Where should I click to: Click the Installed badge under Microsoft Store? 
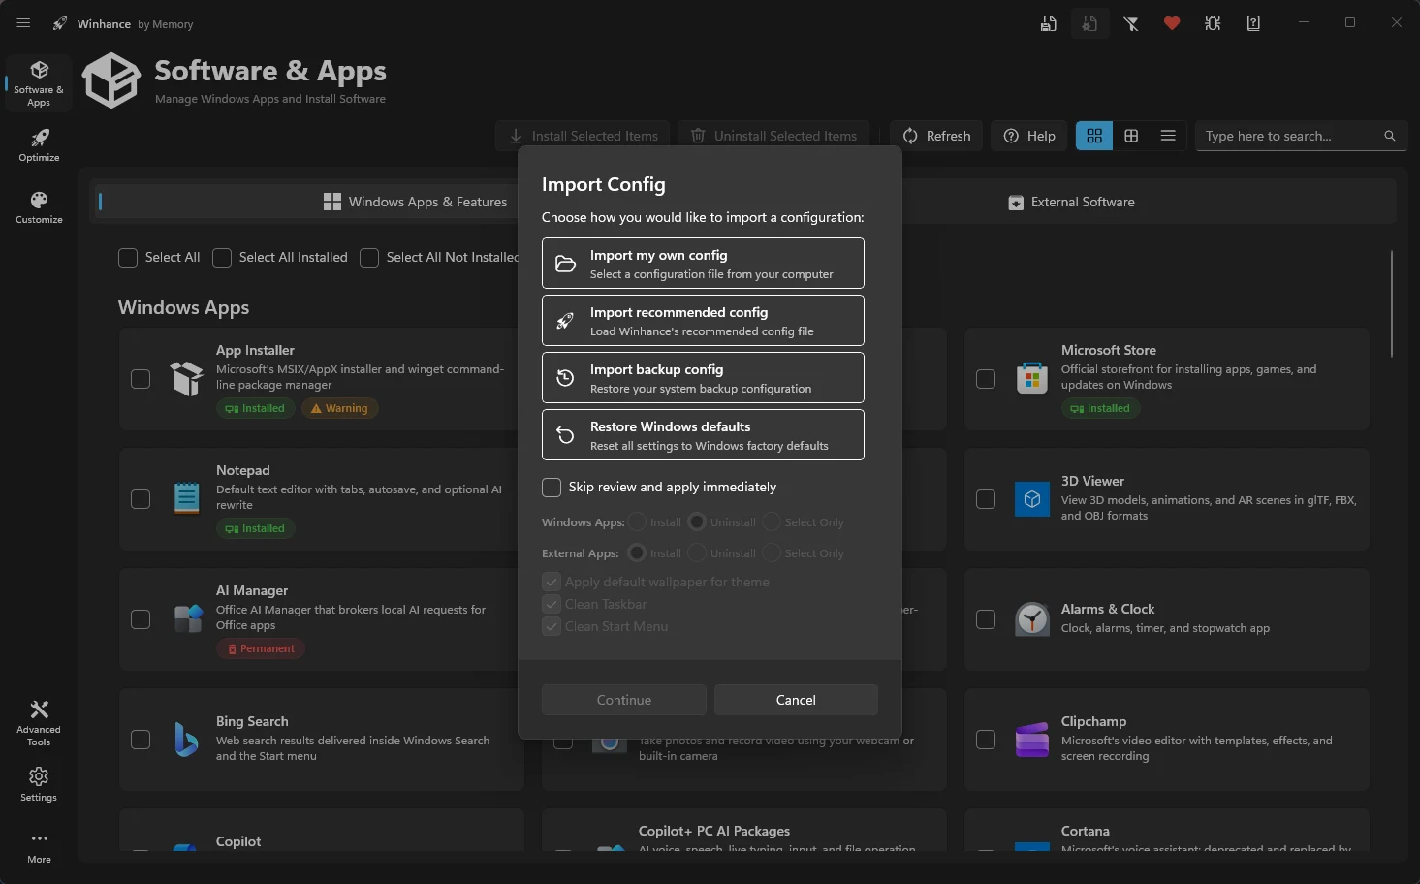pos(1101,408)
